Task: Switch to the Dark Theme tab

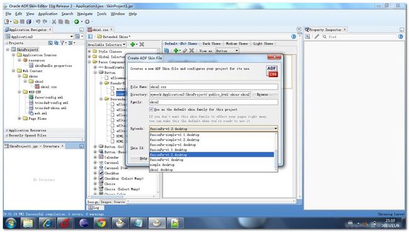Action: [211, 44]
